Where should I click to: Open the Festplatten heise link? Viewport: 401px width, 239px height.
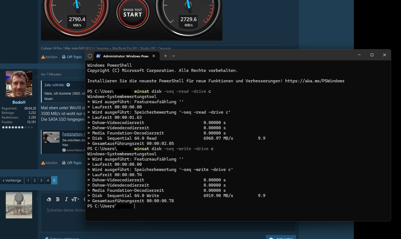click(74, 134)
